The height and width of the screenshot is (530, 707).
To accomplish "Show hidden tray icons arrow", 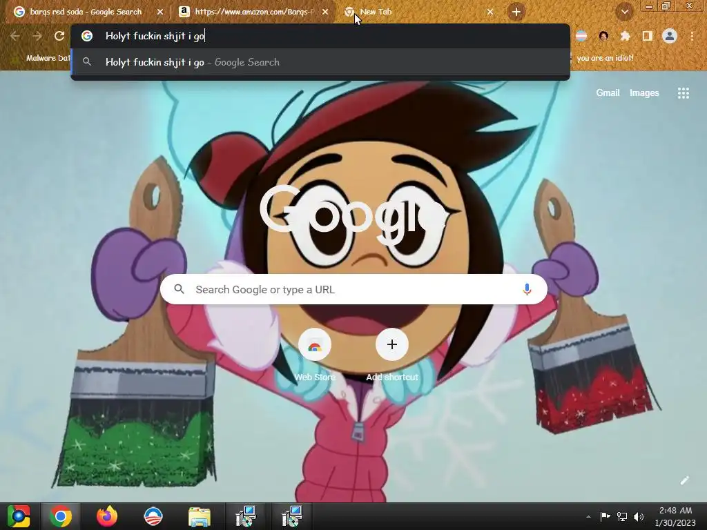I will pyautogui.click(x=588, y=517).
